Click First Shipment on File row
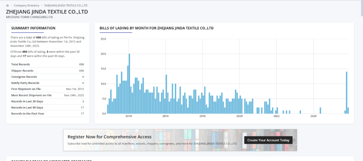This screenshot has width=363, height=161. tap(48, 89)
